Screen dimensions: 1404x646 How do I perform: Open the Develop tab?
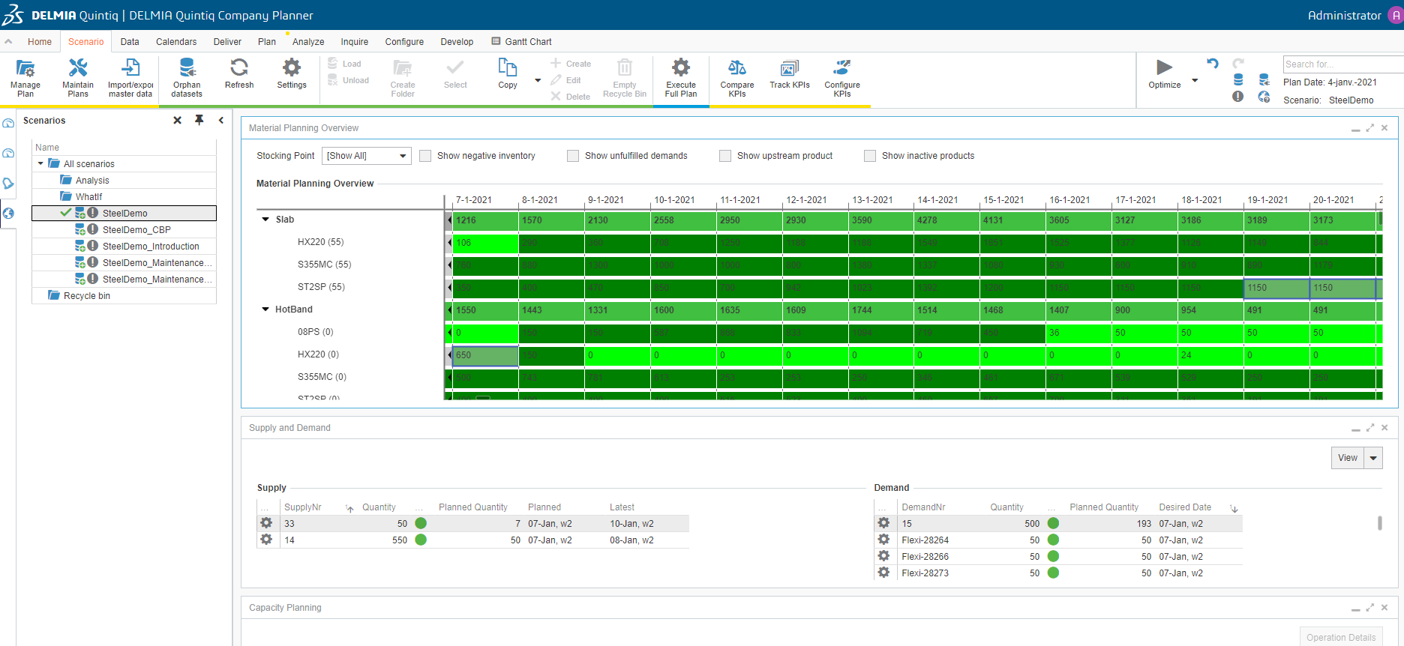457,42
